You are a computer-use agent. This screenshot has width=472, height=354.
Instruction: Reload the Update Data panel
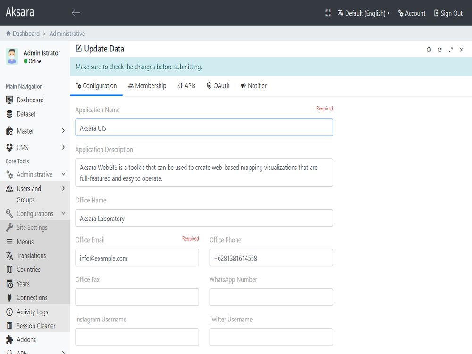click(440, 50)
